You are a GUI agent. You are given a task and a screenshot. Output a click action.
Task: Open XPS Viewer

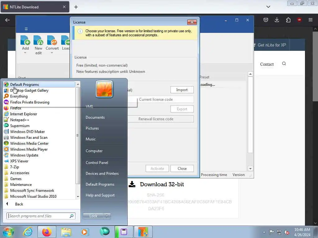(x=39, y=161)
